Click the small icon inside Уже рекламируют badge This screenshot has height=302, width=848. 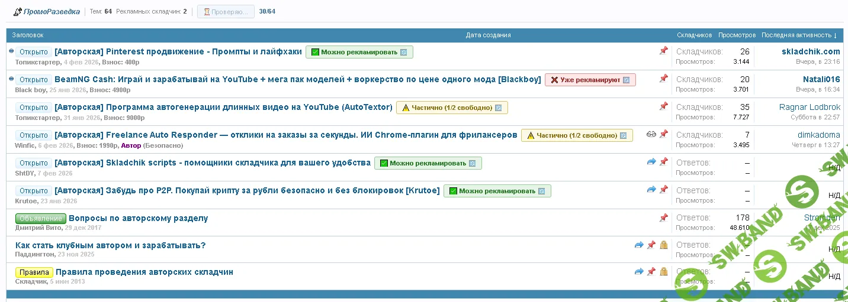point(626,80)
